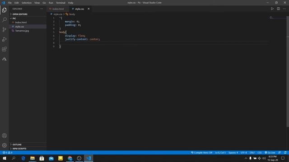
Task: Launch Microsoft Edge from the taskbar
Action: click(x=23, y=158)
